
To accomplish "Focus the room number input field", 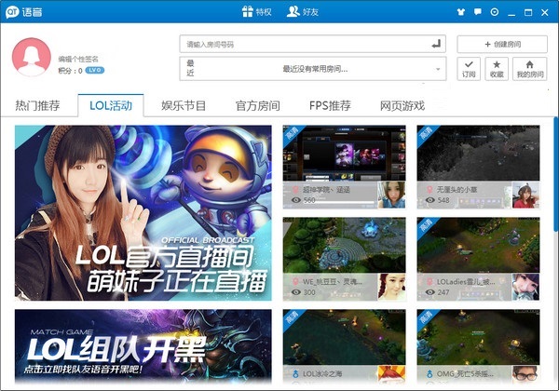I will click(313, 44).
